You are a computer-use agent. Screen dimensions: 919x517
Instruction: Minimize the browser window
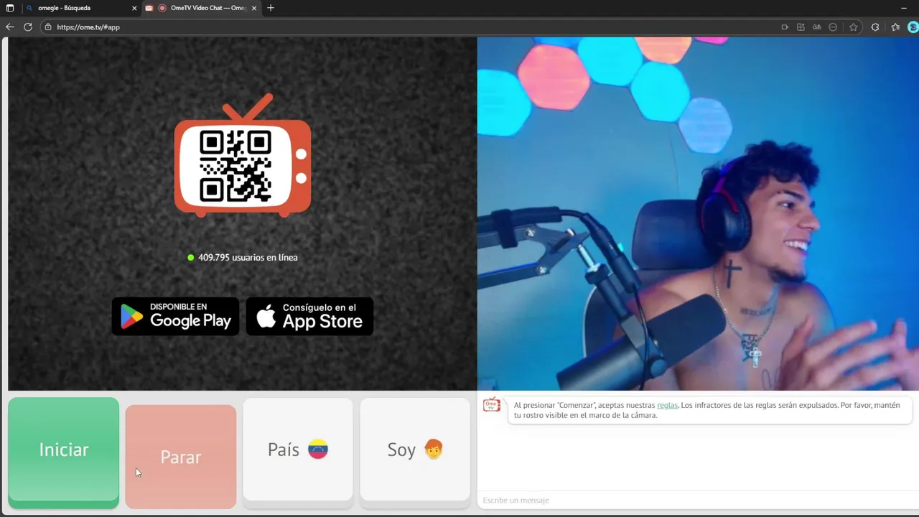pyautogui.click(x=903, y=8)
